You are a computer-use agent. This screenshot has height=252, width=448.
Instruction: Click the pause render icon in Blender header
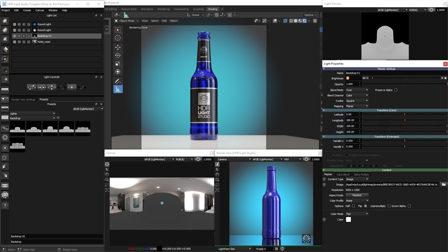point(315,21)
